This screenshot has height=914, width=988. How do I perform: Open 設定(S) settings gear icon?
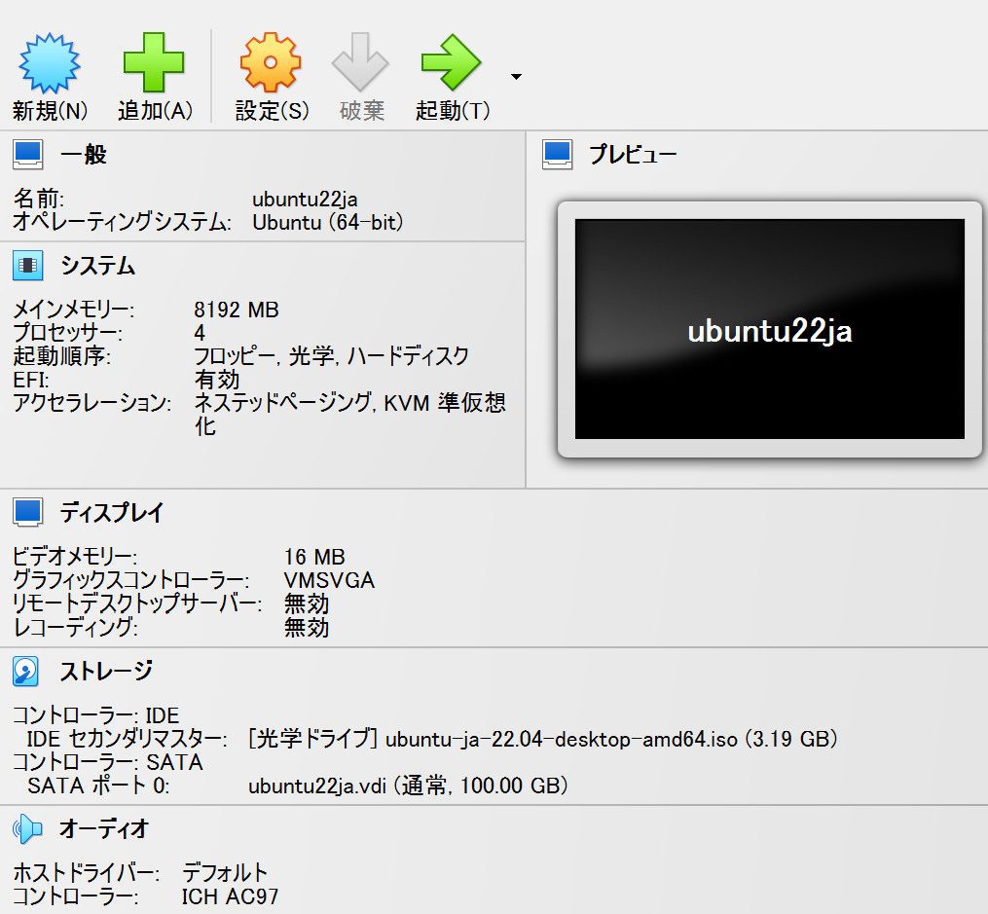(x=271, y=62)
